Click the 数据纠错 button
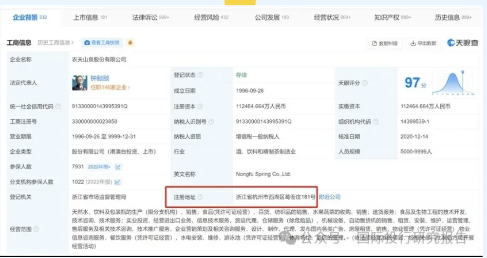 (385, 43)
